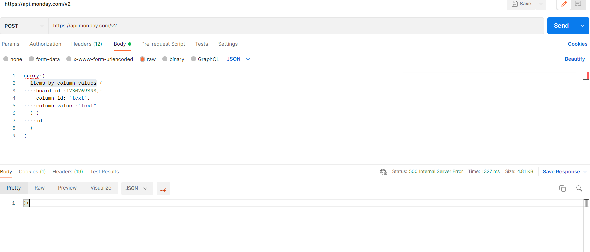Open the Tests tab
590x252 pixels.
[201, 44]
